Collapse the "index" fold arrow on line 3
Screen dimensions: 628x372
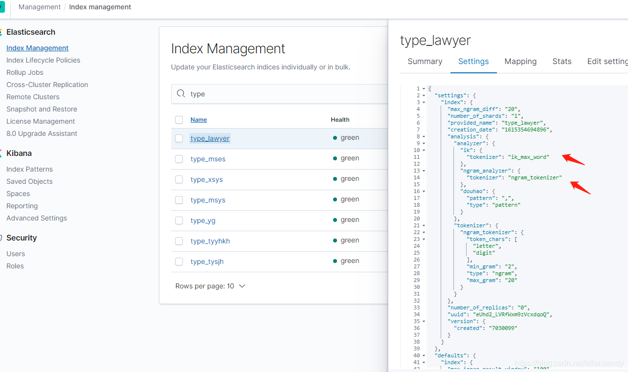point(424,102)
